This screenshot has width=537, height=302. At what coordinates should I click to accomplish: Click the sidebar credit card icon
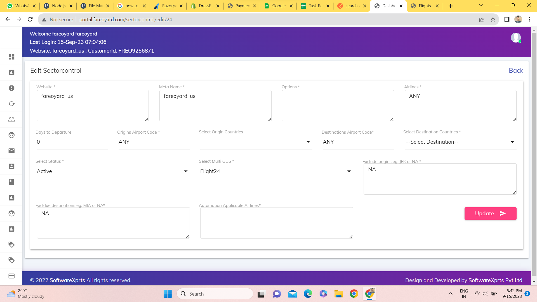(x=11, y=276)
